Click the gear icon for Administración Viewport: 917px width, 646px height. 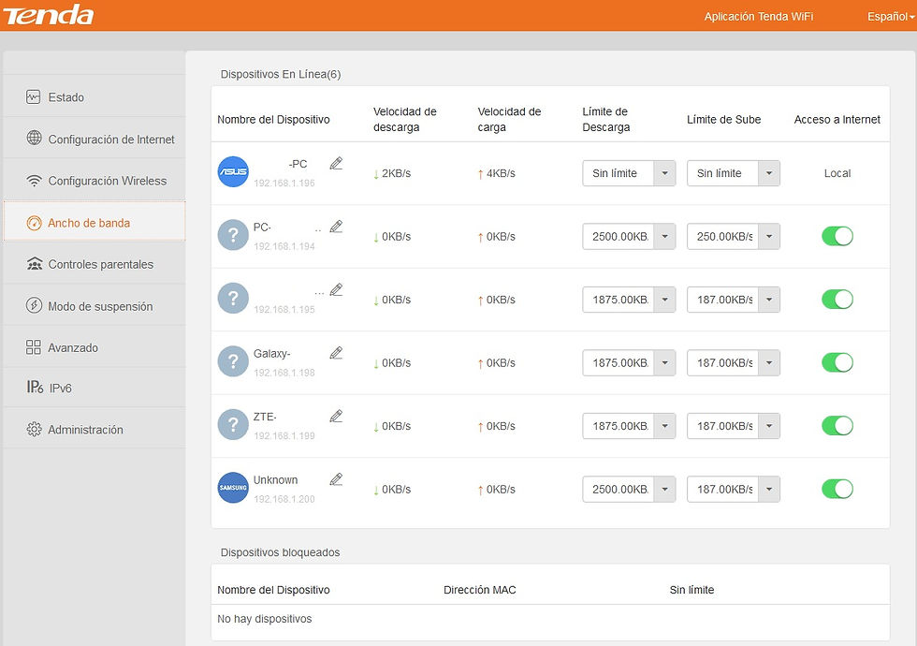point(34,430)
